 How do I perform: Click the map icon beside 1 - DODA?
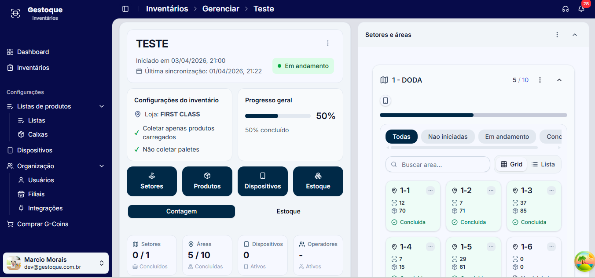pos(384,80)
